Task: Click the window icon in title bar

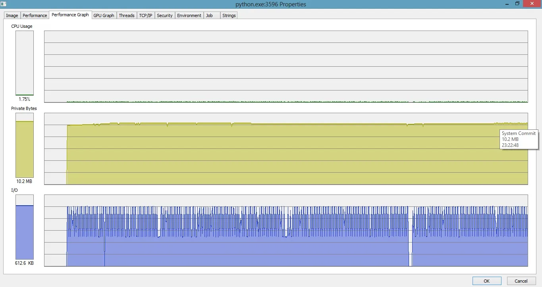Action: pos(3,4)
